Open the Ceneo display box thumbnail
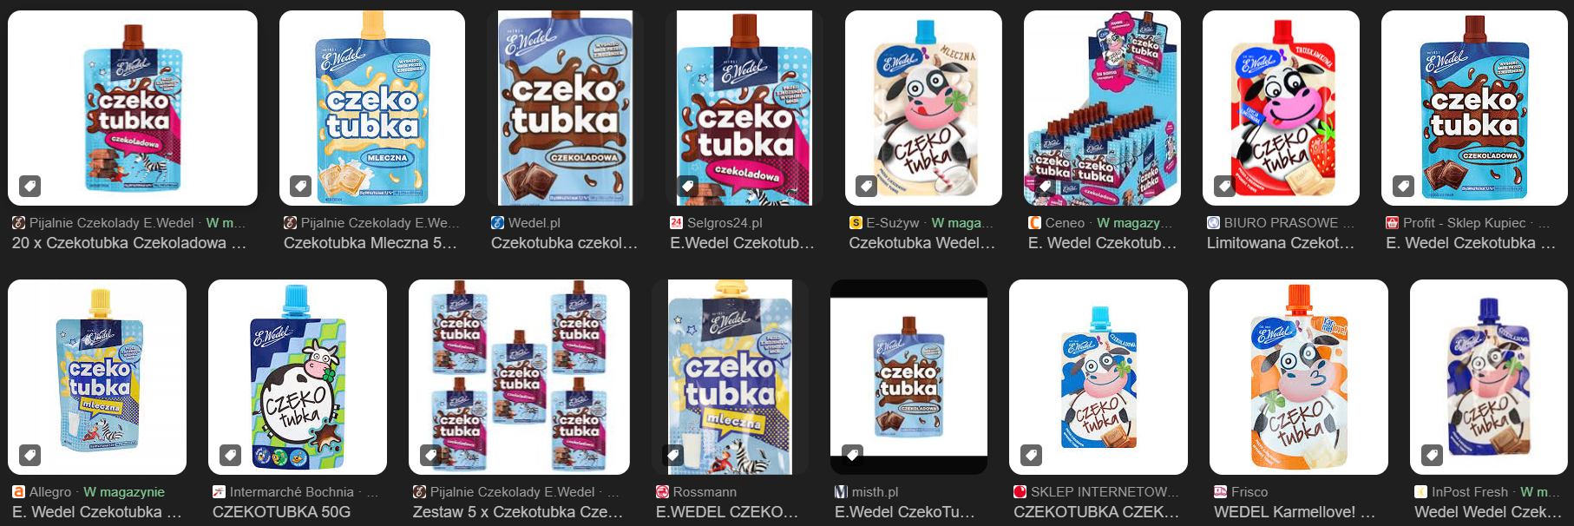The height and width of the screenshot is (526, 1574). click(x=1102, y=108)
